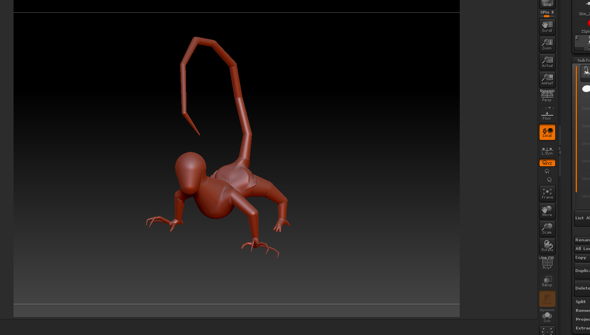Image resolution: width=590 pixels, height=335 pixels.
Task: Click the BPR render button
Action: [547, 4]
